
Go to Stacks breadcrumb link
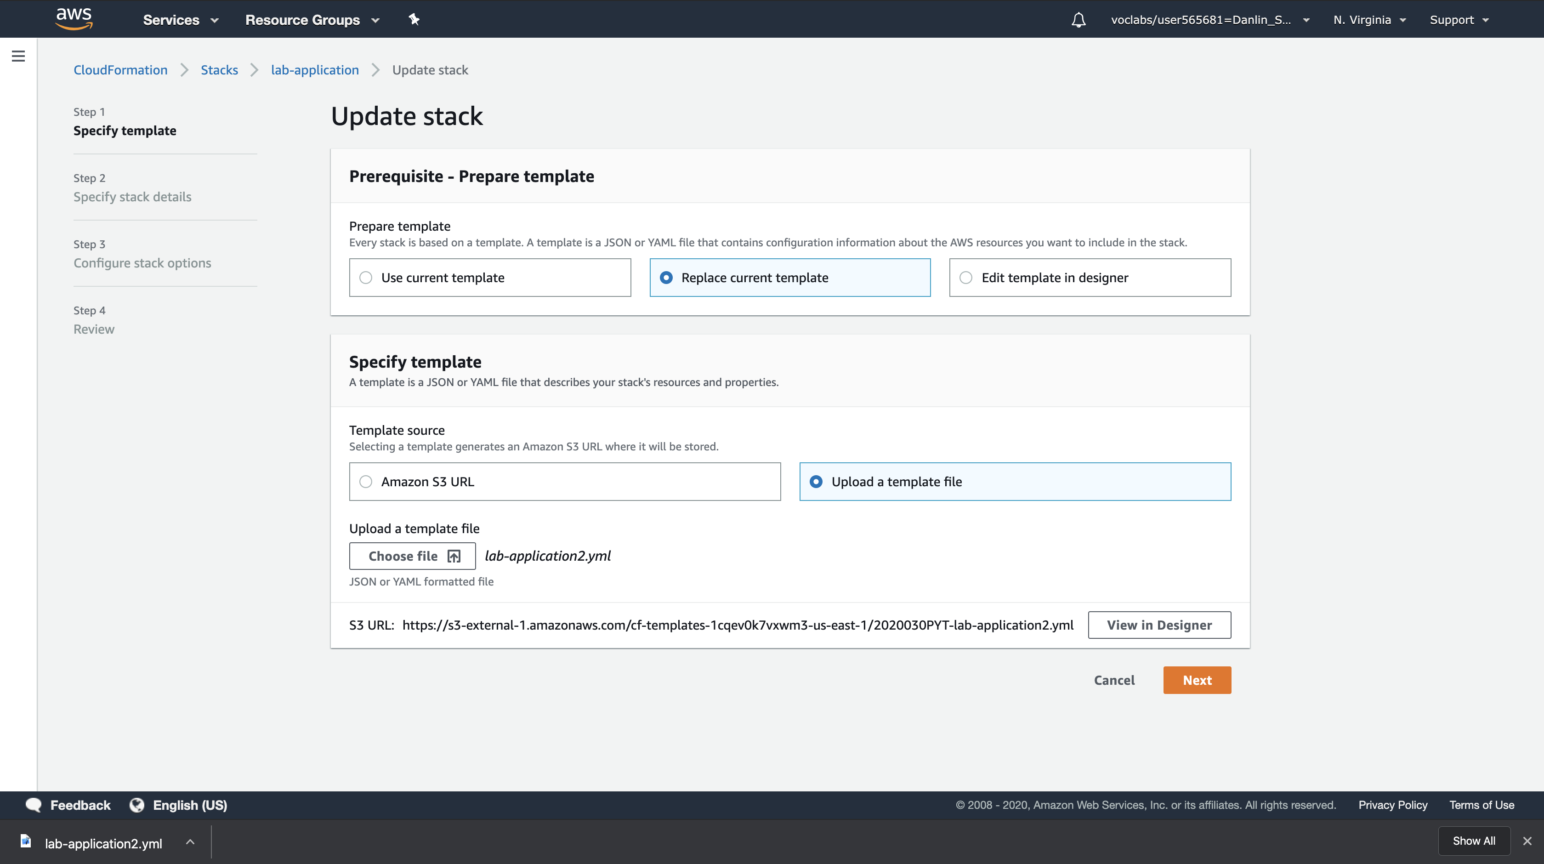click(219, 70)
